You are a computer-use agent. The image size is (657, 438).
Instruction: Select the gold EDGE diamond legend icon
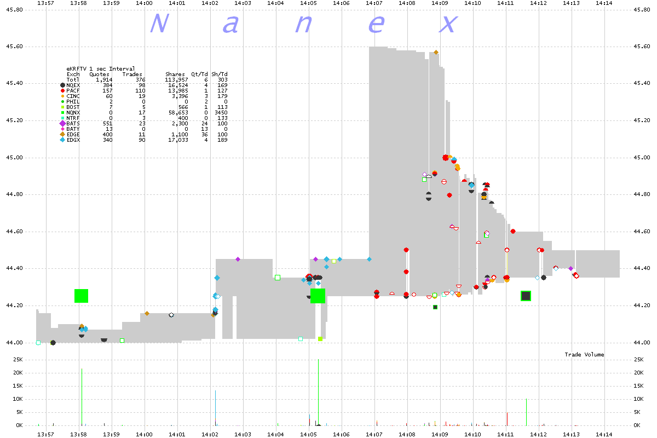(62, 134)
